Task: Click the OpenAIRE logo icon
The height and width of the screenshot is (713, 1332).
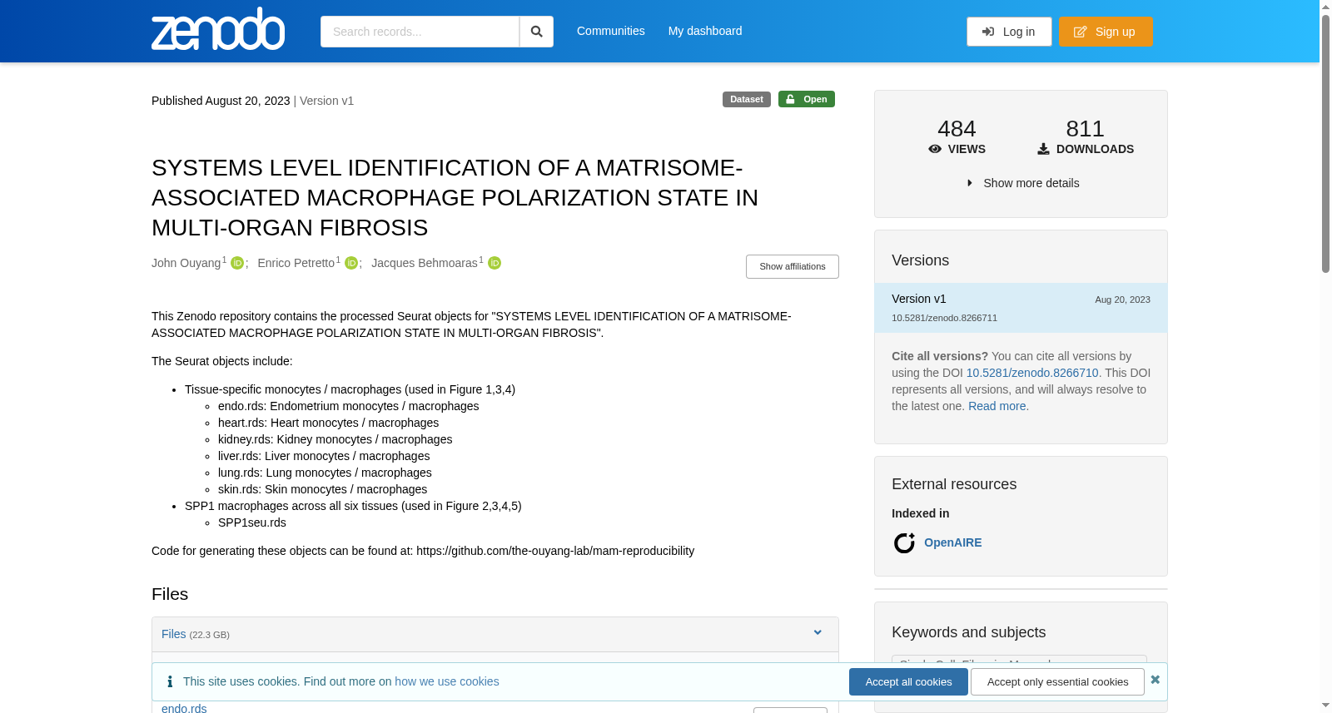Action: (x=904, y=542)
